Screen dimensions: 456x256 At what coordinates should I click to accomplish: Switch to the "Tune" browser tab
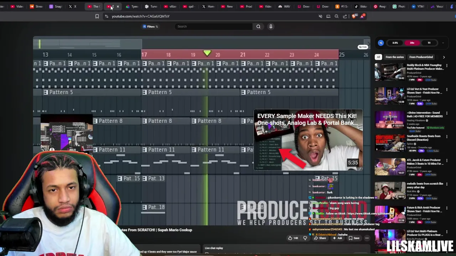click(x=151, y=6)
